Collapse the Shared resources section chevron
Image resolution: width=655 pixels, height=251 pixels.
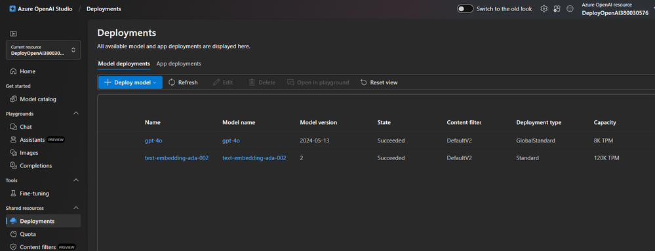76,208
